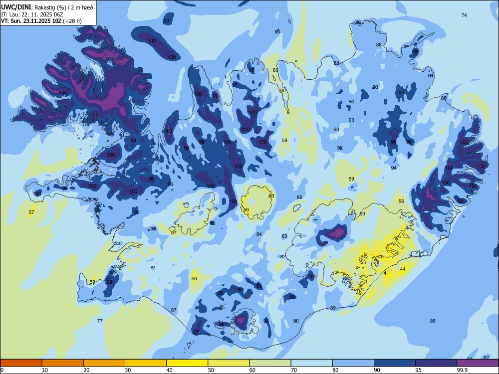Click the '85' humidity value offshore
The width and height of the screenshot is (499, 374).
coord(433,321)
